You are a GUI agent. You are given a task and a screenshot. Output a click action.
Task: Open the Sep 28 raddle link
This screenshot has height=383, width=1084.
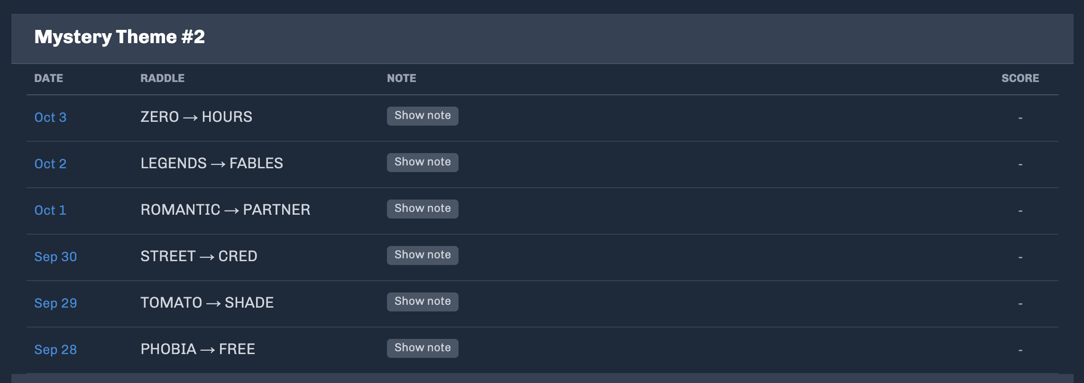[55, 349]
